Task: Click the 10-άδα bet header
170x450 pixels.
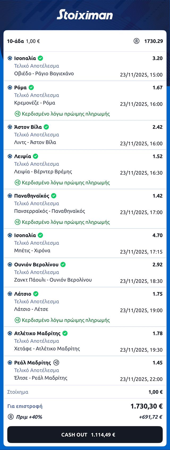Action: (23, 41)
